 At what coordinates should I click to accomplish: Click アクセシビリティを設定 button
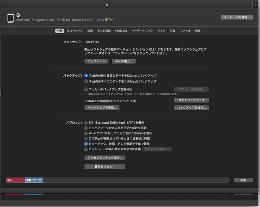coord(105,158)
